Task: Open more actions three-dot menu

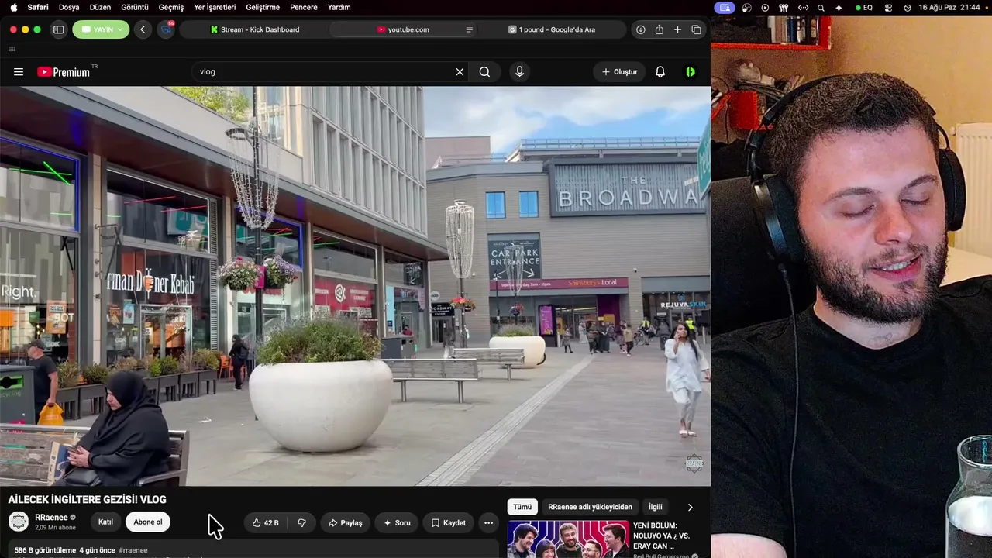Action: coord(488,523)
